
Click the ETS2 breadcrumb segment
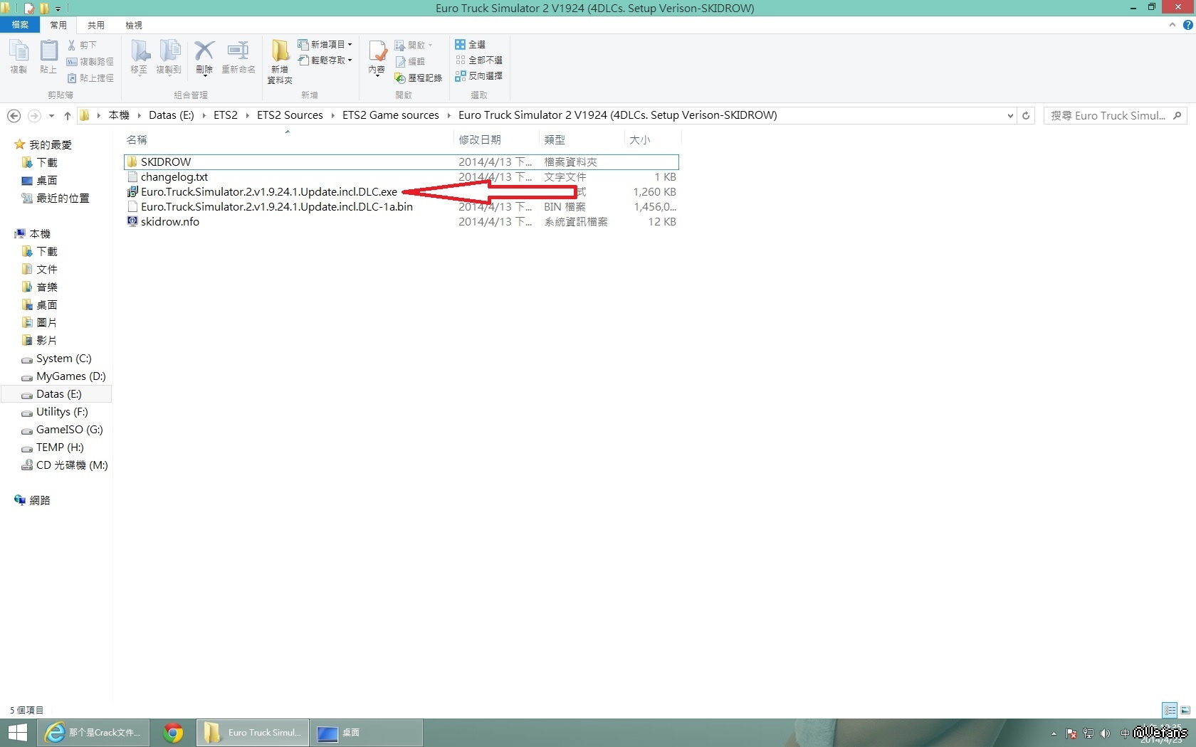pyautogui.click(x=226, y=115)
